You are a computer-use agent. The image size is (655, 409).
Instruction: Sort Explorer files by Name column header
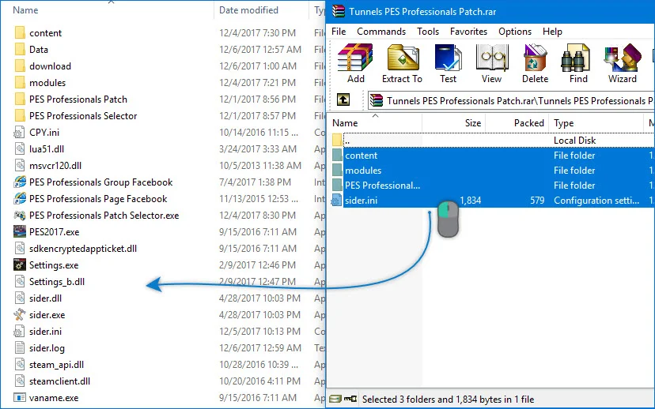(x=25, y=10)
